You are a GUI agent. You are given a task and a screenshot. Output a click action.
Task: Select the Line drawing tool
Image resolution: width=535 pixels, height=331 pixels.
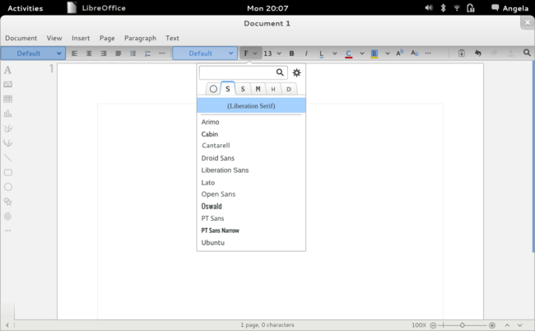8,157
